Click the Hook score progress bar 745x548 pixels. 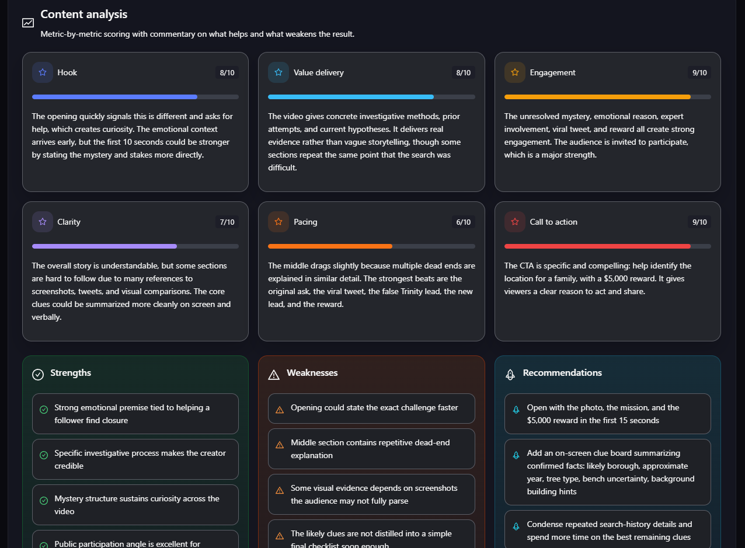(135, 97)
